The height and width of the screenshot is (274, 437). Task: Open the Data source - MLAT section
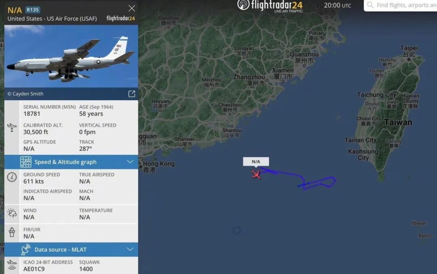click(x=71, y=249)
